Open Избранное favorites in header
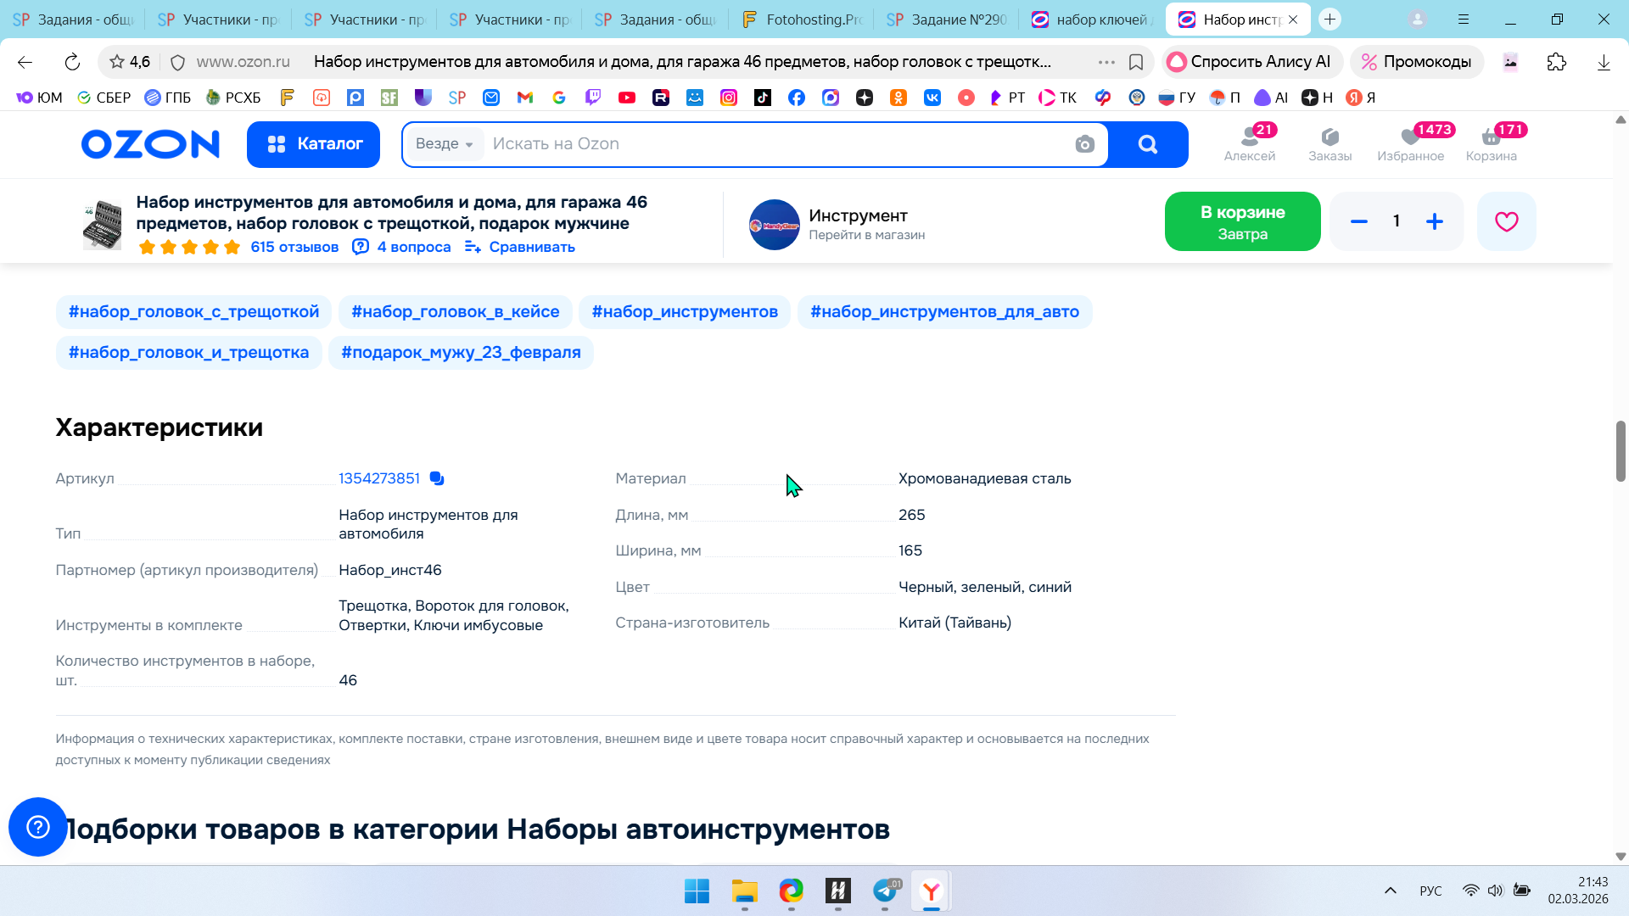 pyautogui.click(x=1410, y=143)
